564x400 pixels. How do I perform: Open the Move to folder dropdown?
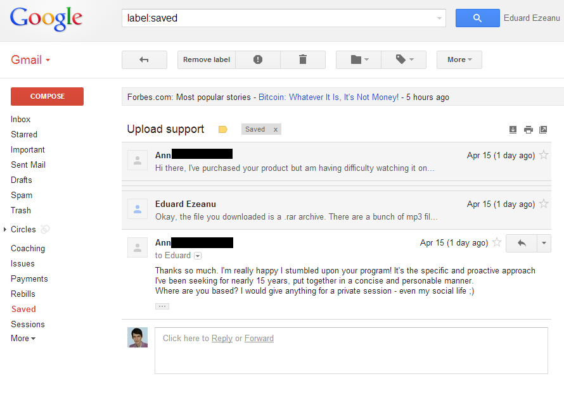(x=359, y=59)
